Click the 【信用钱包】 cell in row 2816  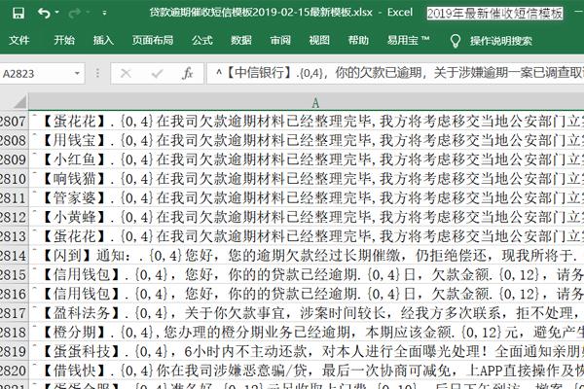click(307, 294)
